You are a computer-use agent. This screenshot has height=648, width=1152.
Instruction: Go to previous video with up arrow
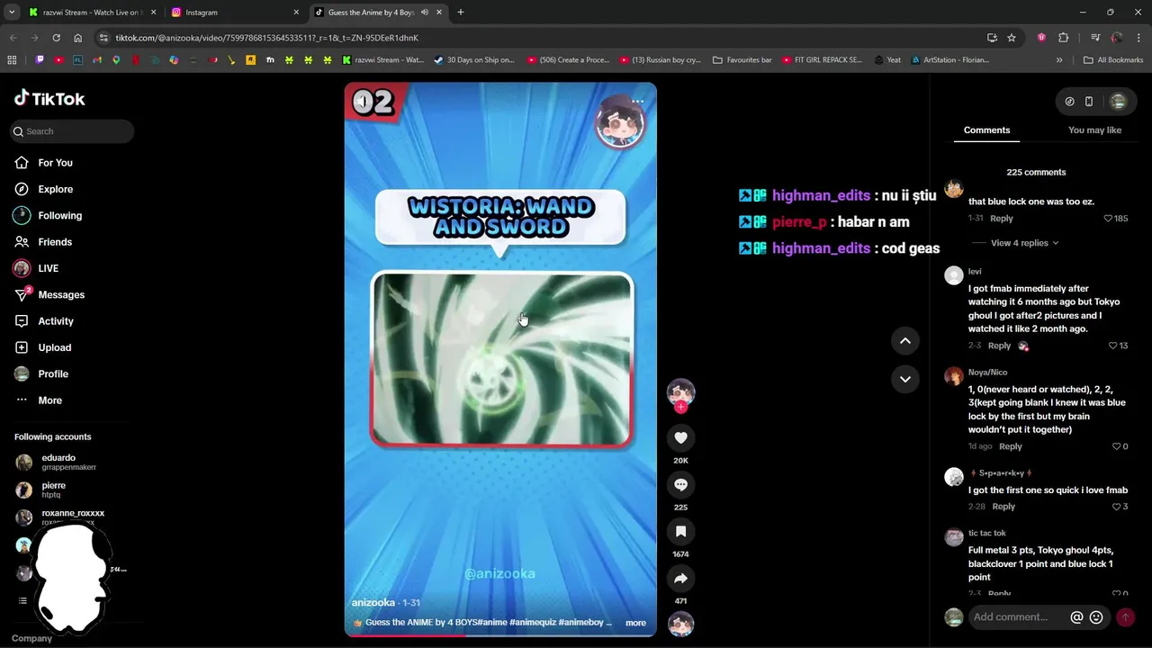904,340
